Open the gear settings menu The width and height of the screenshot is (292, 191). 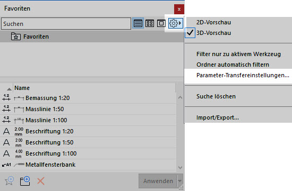pos(175,23)
